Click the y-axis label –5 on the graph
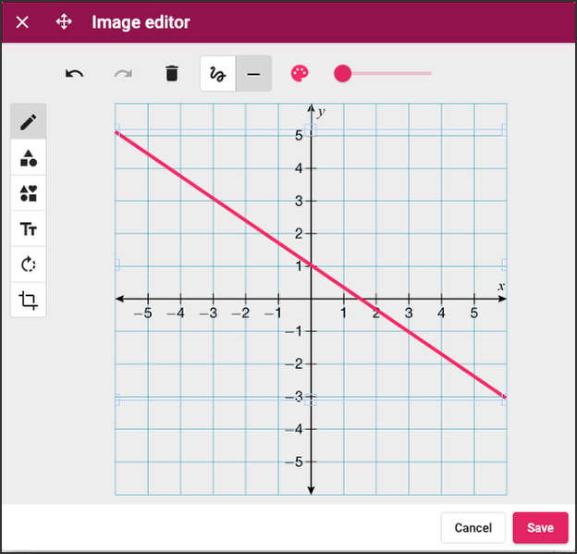The width and height of the screenshot is (577, 554). point(294,462)
